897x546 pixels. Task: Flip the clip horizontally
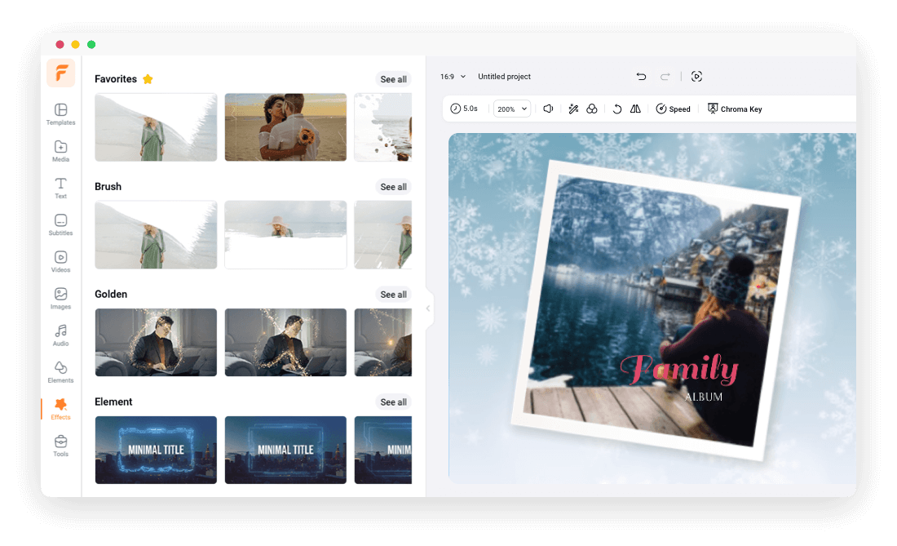[635, 108]
